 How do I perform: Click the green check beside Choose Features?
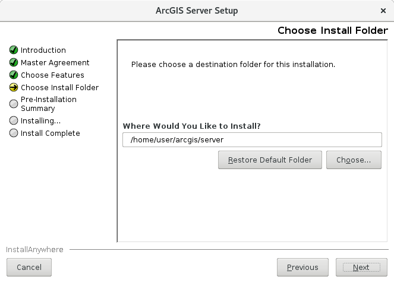[14, 75]
